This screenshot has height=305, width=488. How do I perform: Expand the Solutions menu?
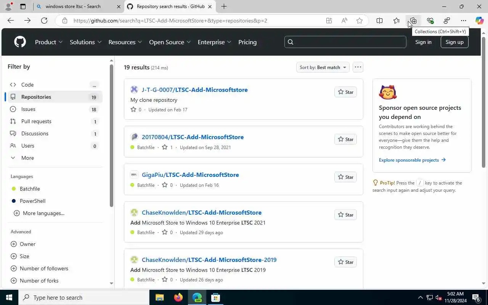pos(85,42)
